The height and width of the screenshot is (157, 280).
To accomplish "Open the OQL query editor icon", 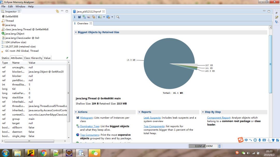I will [89, 17].
